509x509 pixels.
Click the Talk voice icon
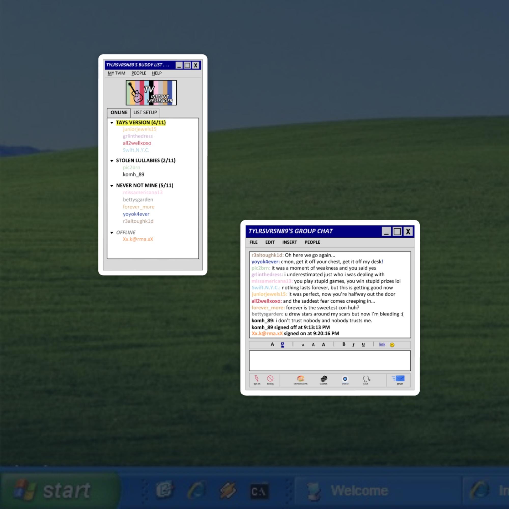click(x=366, y=380)
